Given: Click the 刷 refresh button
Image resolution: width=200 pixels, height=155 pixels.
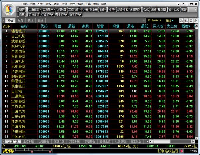Looking at the screenshot, I should coord(196,21).
